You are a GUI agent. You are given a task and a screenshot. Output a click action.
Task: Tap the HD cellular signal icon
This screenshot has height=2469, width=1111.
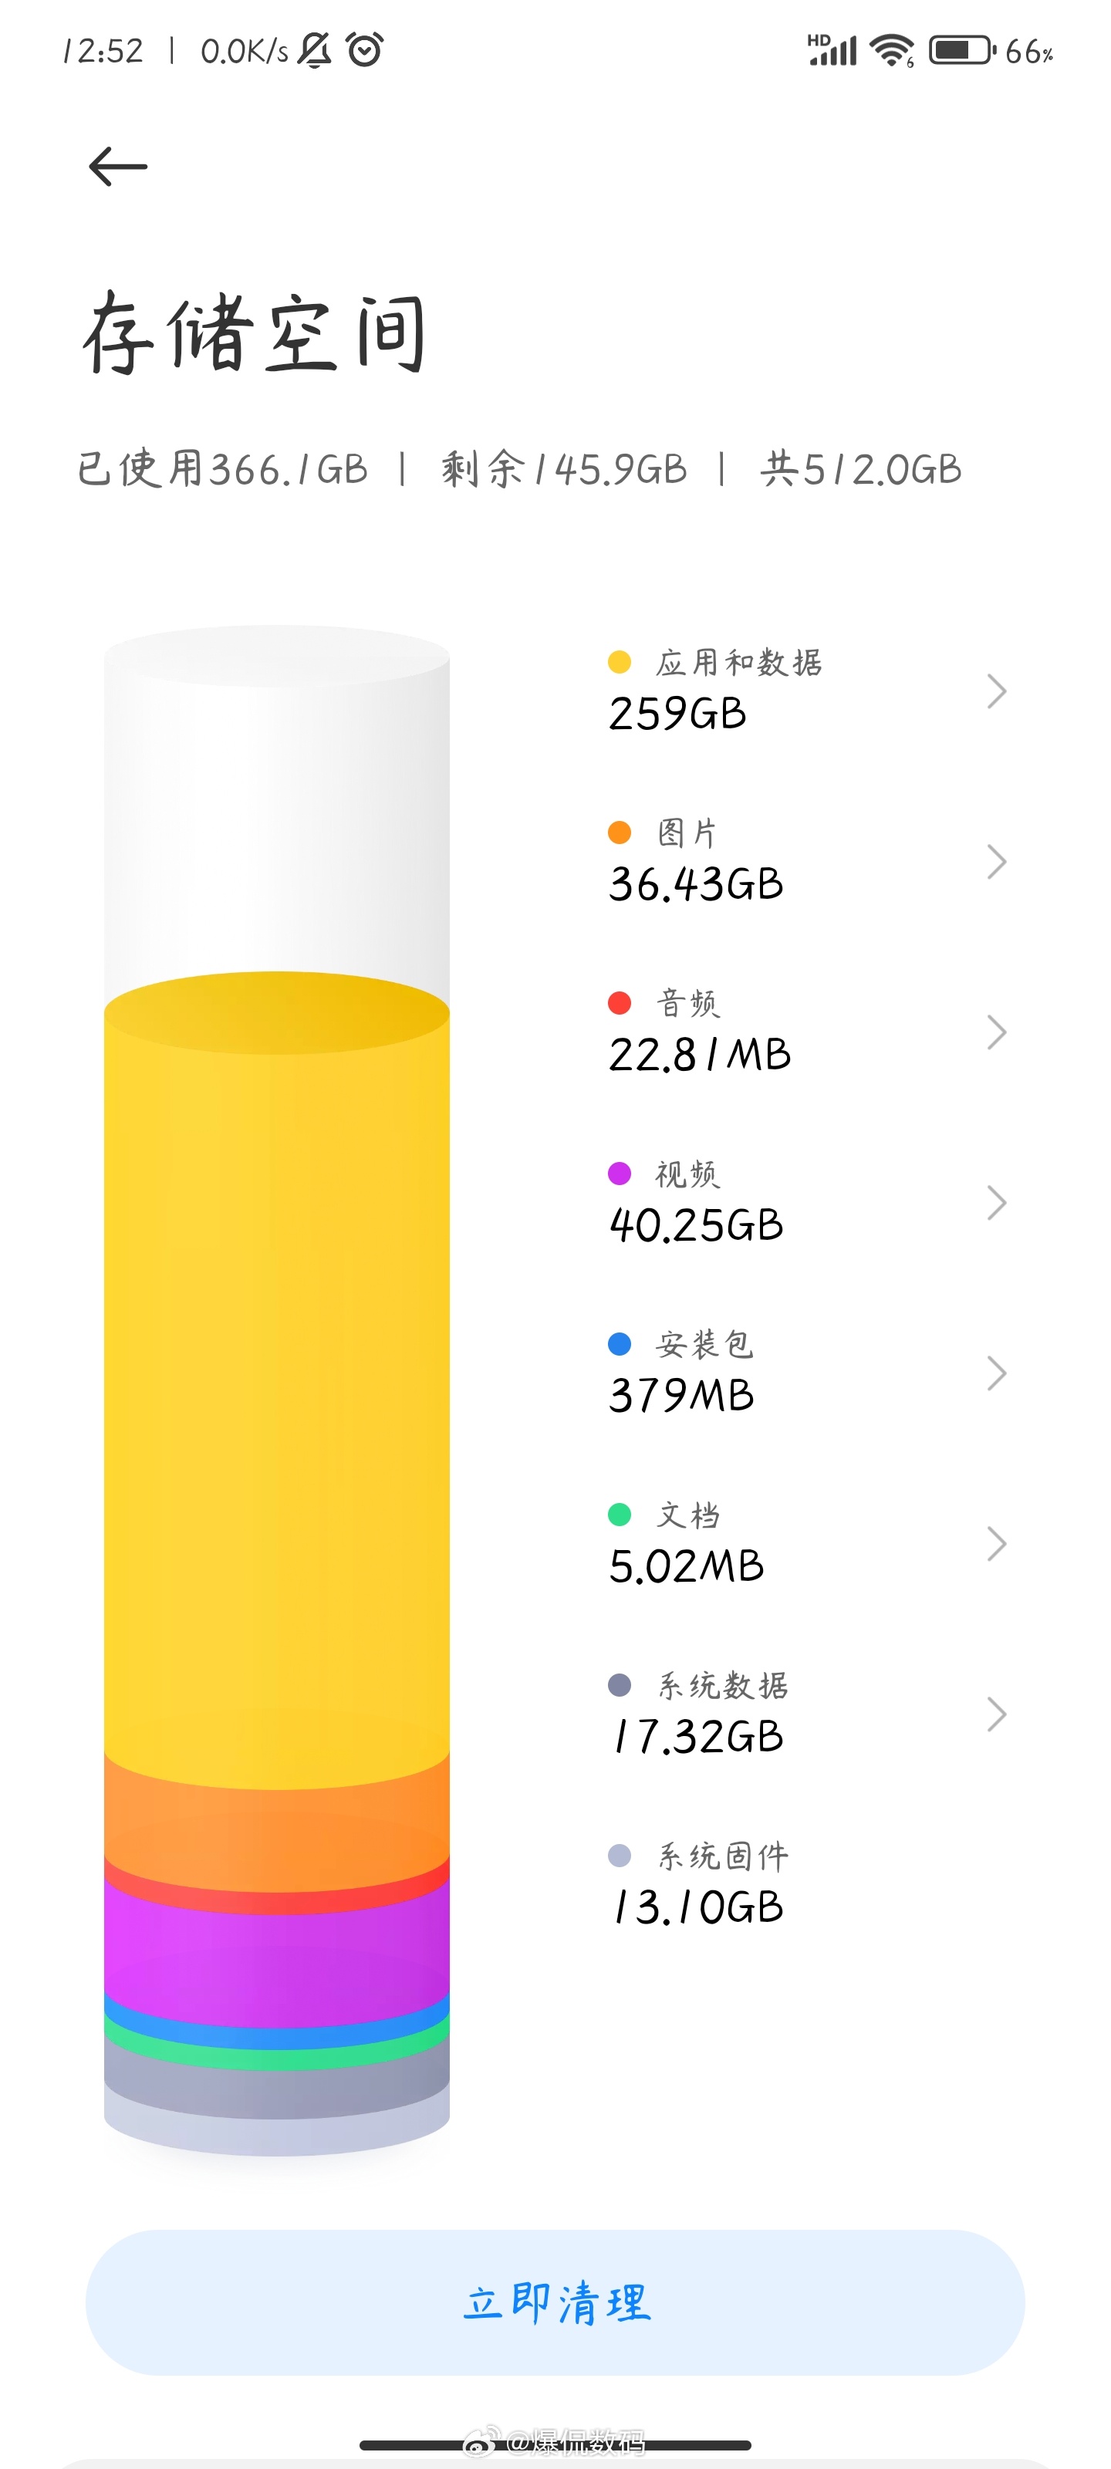coord(832,50)
